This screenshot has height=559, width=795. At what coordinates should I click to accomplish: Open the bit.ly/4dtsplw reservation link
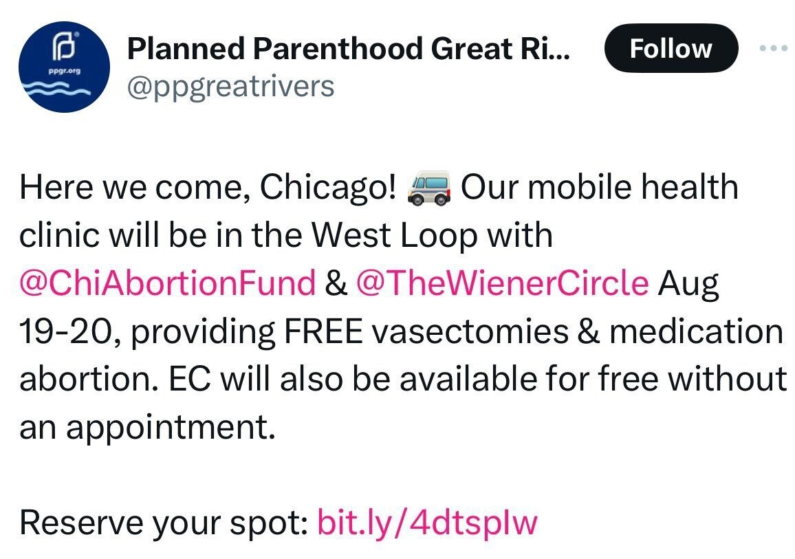point(427,522)
